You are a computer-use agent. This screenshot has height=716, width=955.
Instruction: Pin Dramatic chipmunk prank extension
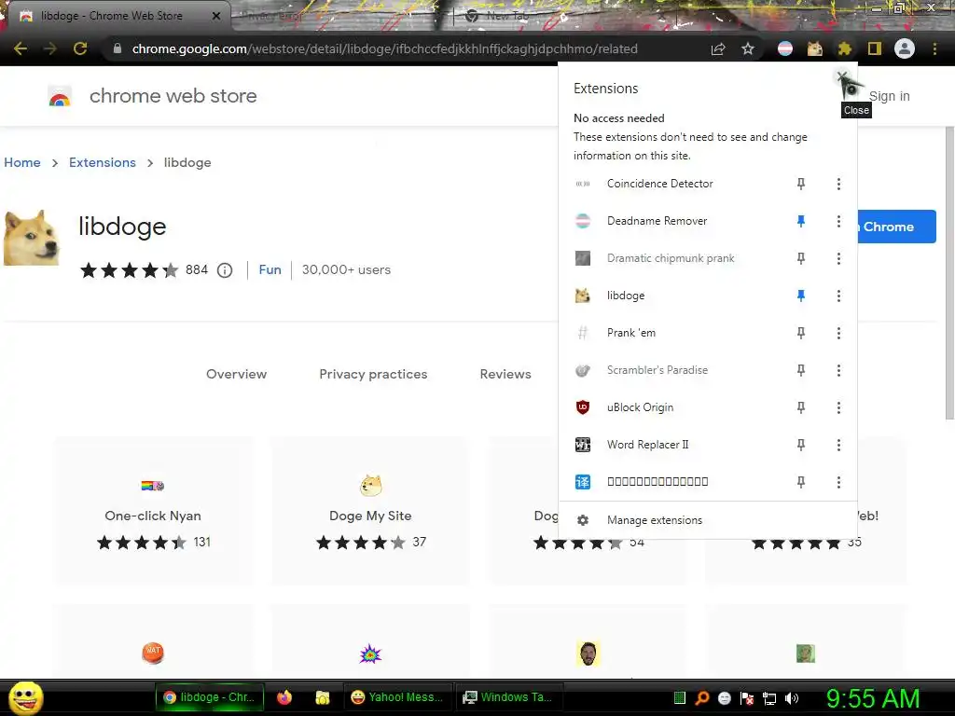(801, 258)
